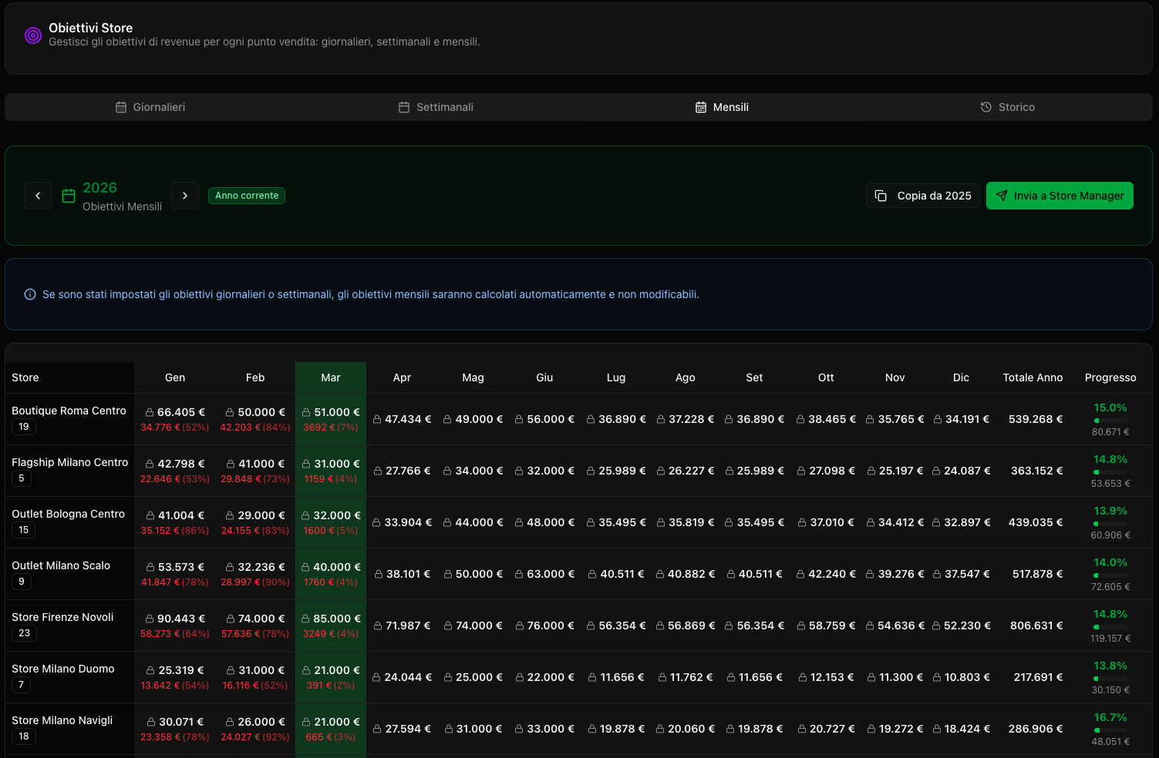Open the Settimanali tab
Image resolution: width=1159 pixels, height=758 pixels.
coord(436,107)
